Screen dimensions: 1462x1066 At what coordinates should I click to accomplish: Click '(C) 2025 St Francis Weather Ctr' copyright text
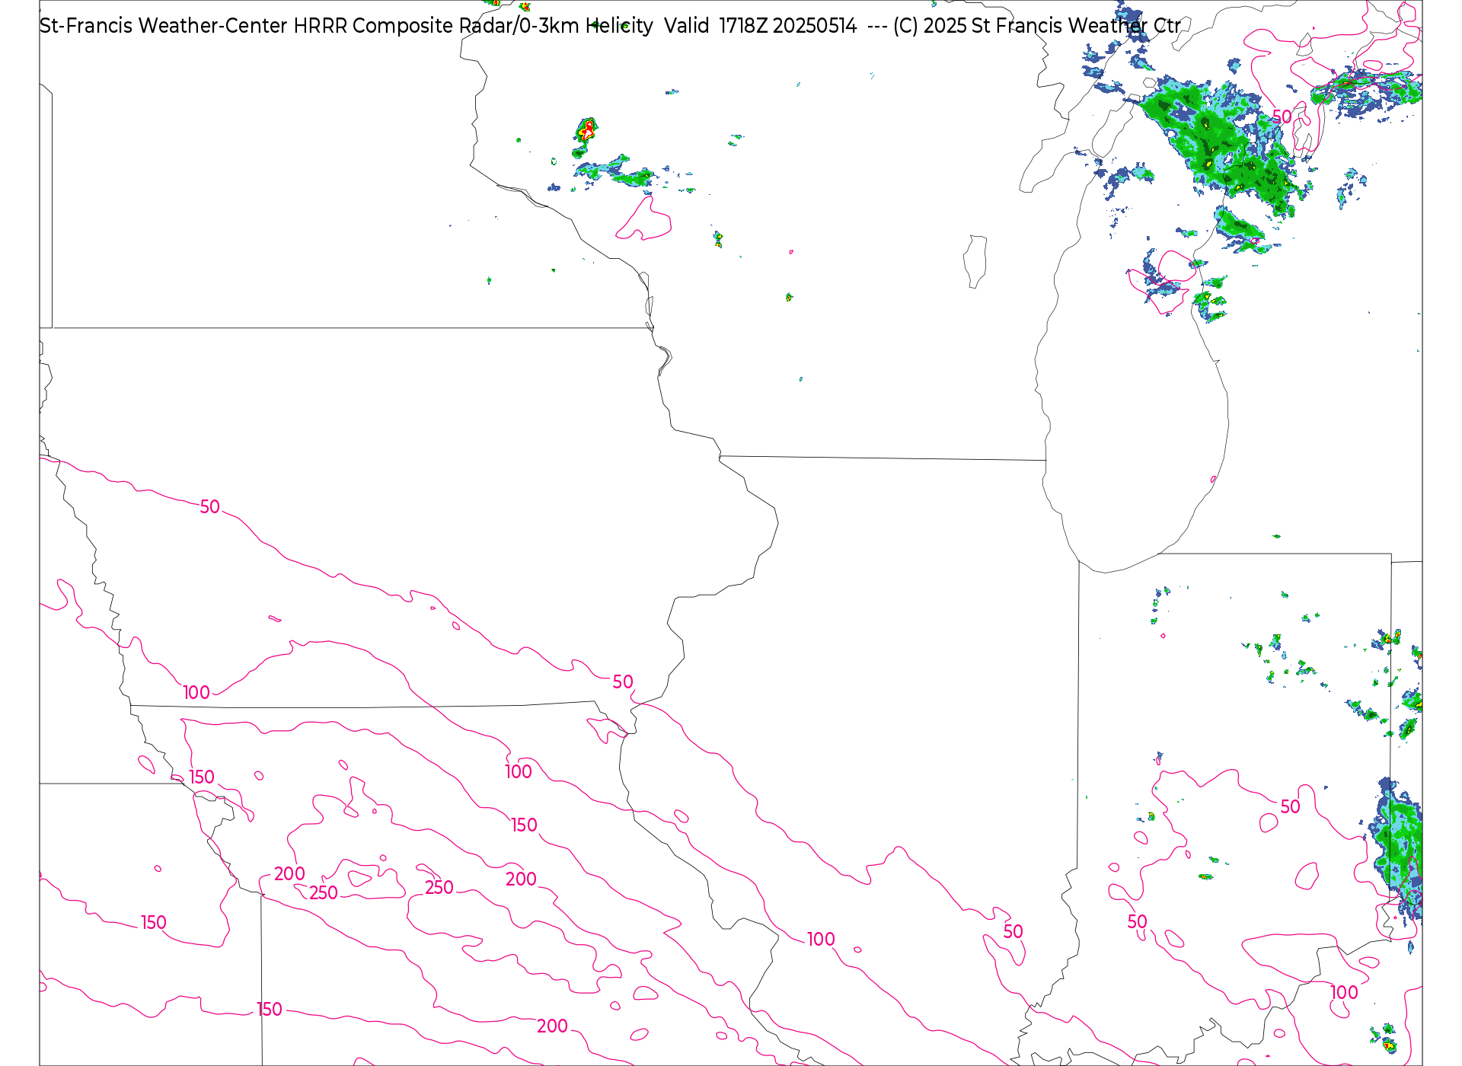[1037, 26]
